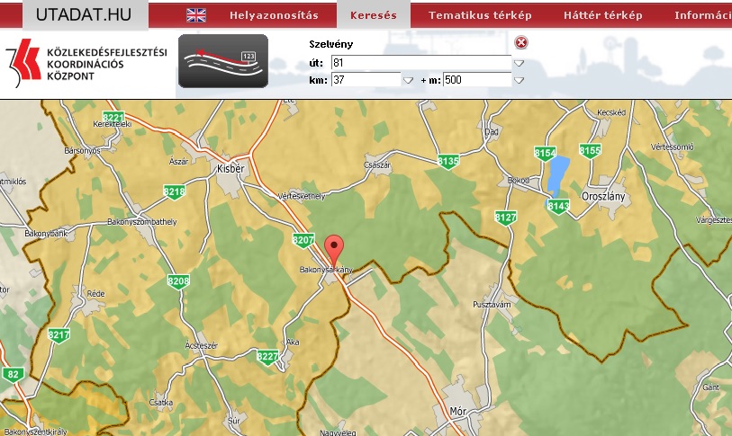Click the út road number field
The width and height of the screenshot is (732, 436).
tap(420, 62)
